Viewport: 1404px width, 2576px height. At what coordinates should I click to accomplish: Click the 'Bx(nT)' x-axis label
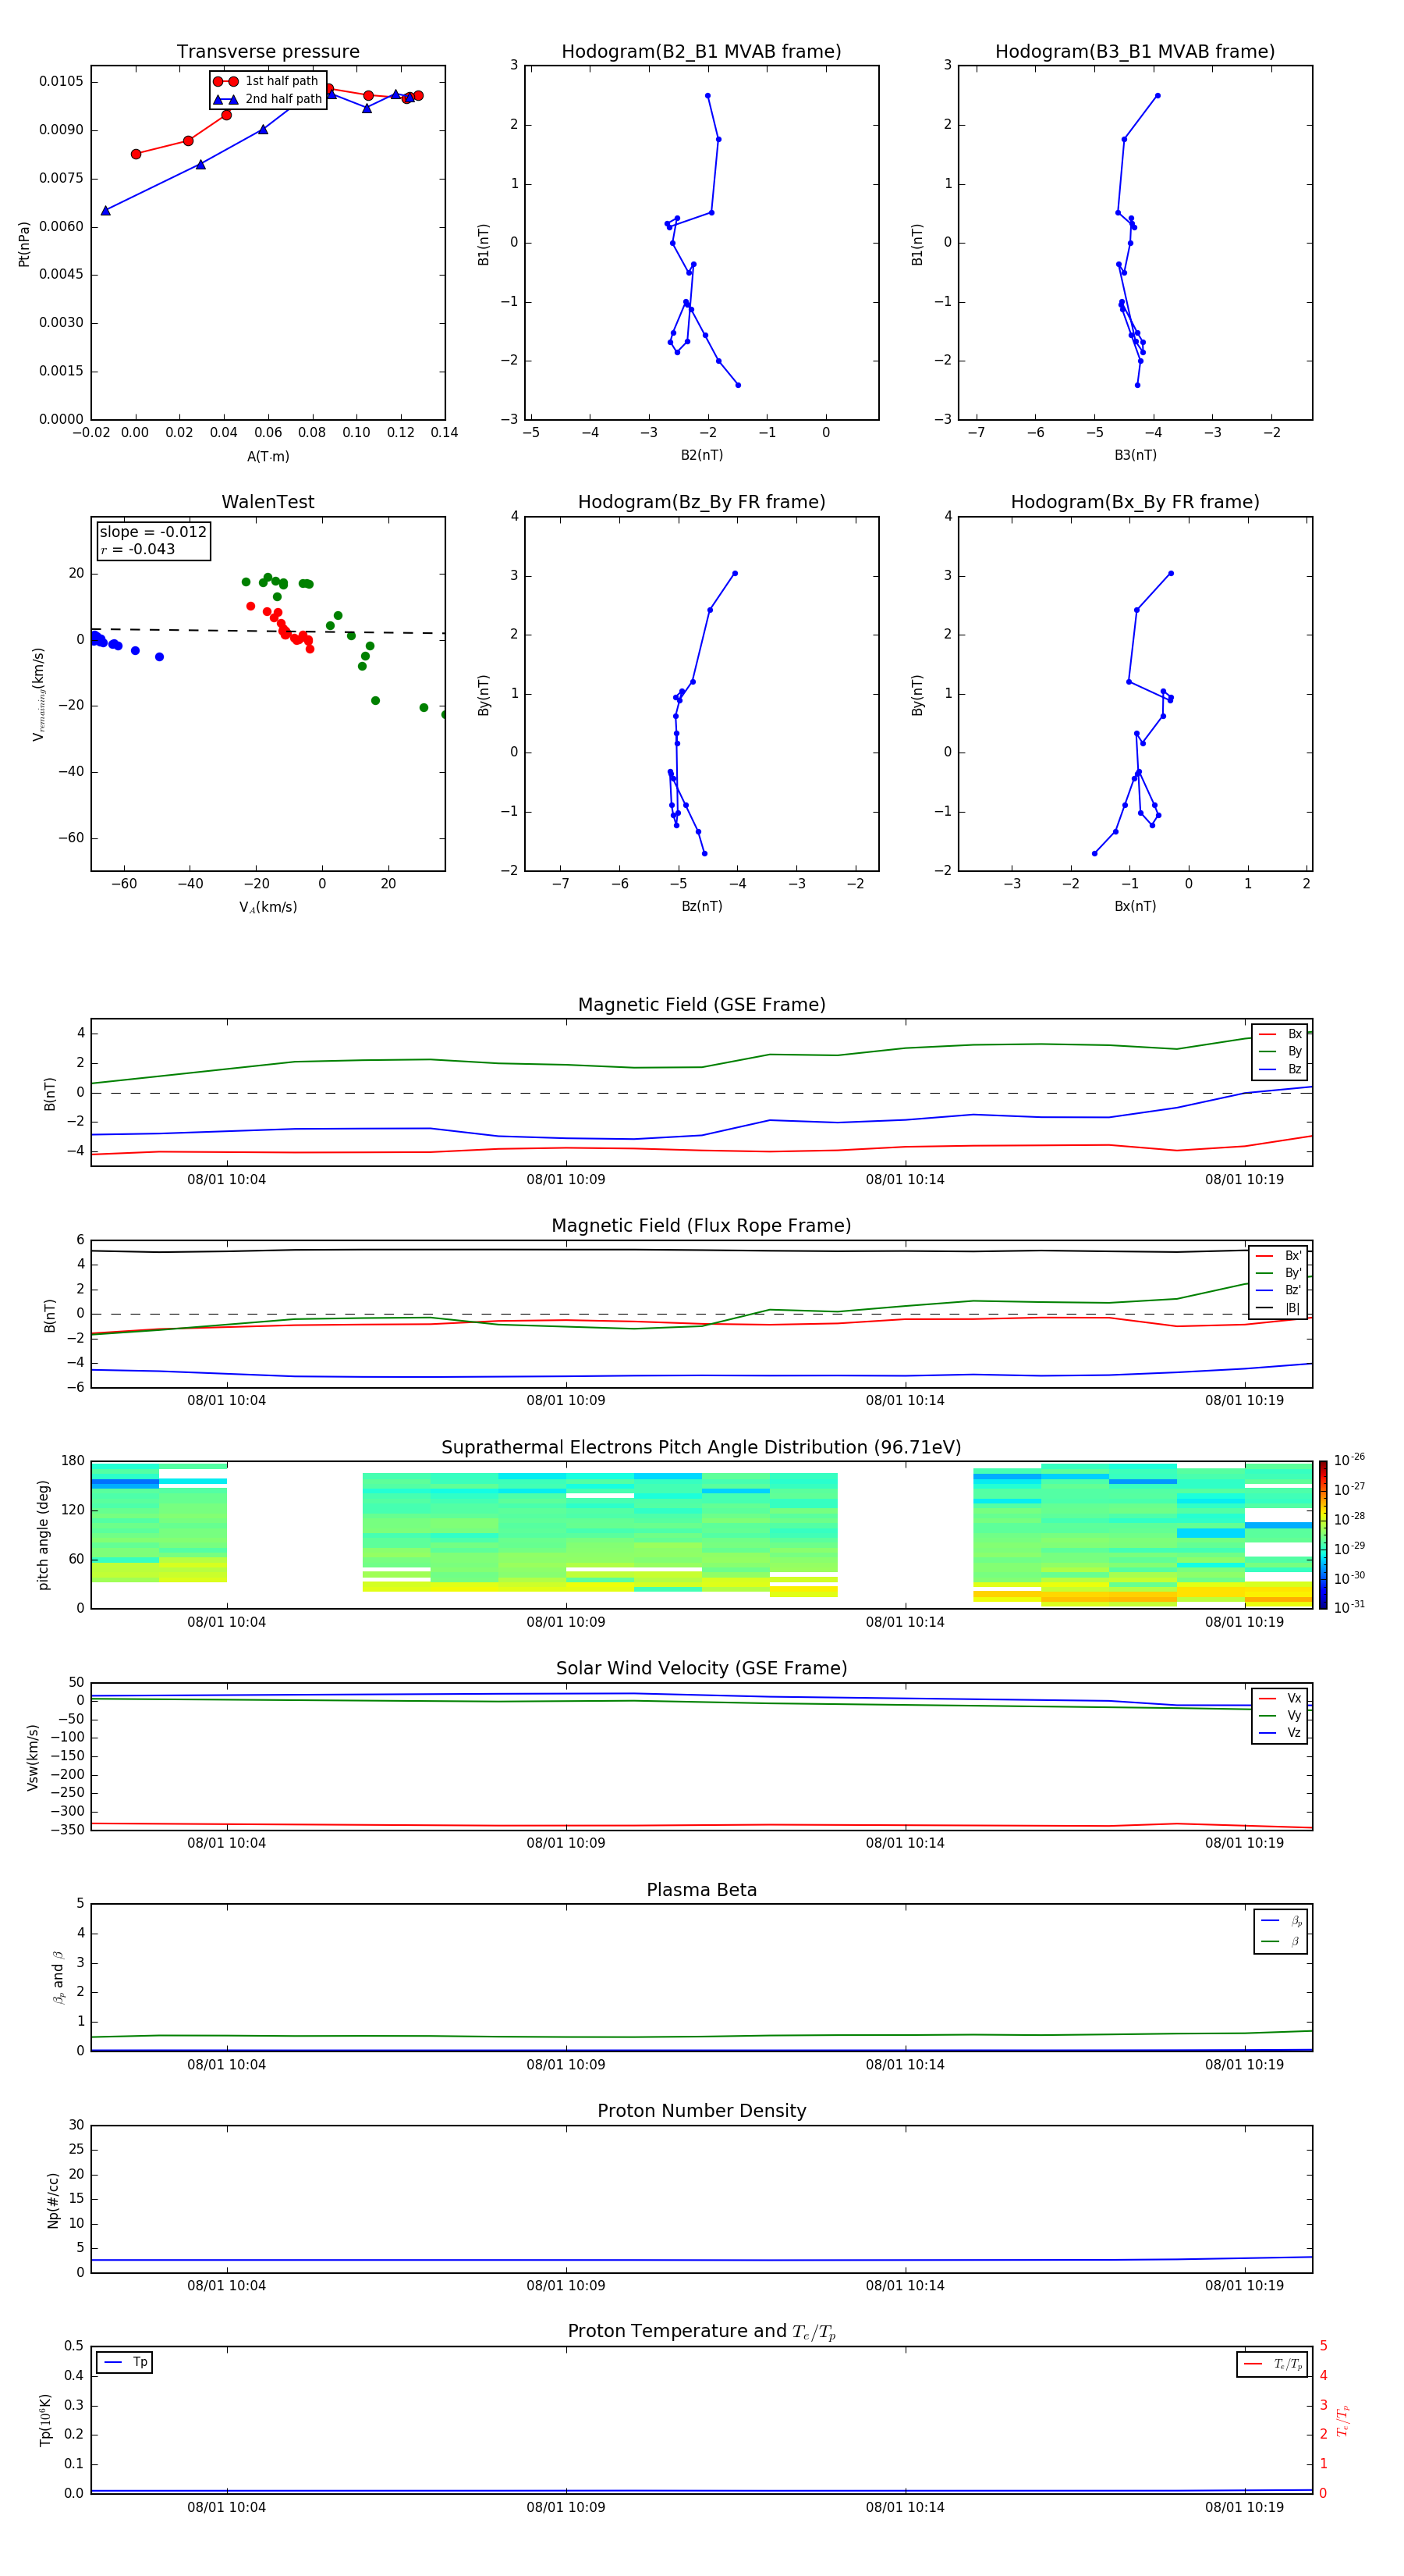[x=1135, y=906]
